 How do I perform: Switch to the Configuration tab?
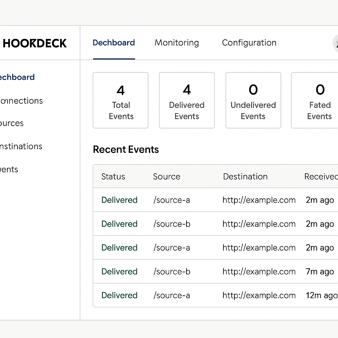point(249,43)
